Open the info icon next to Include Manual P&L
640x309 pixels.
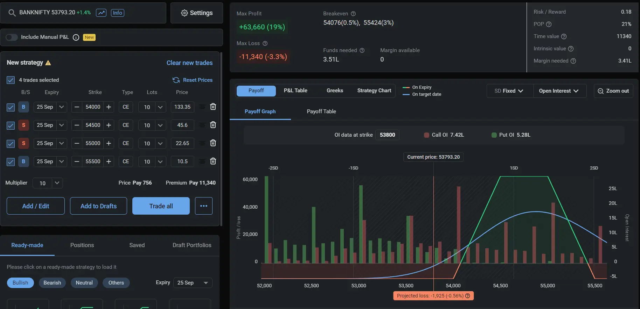[76, 37]
